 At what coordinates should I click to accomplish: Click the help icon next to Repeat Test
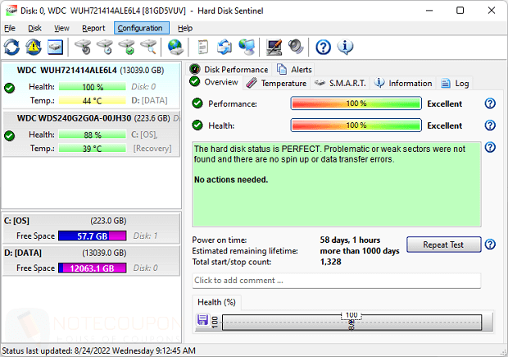point(490,245)
